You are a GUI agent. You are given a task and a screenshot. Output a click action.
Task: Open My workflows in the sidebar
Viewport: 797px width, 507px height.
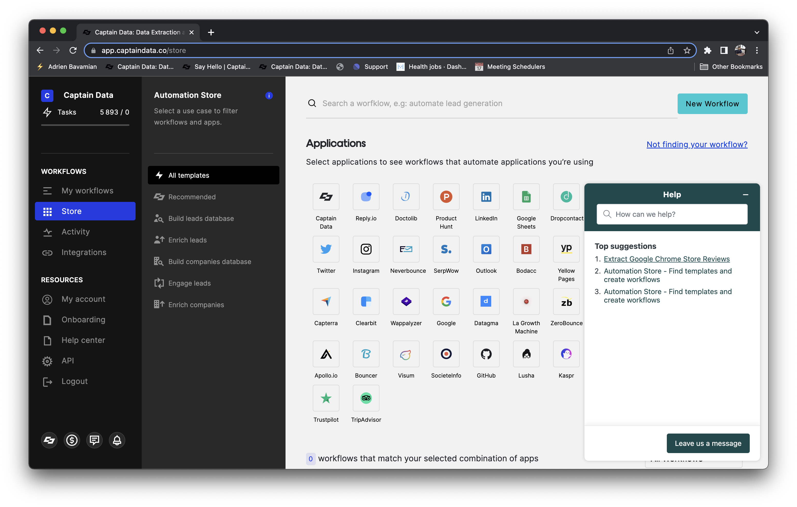[85, 191]
